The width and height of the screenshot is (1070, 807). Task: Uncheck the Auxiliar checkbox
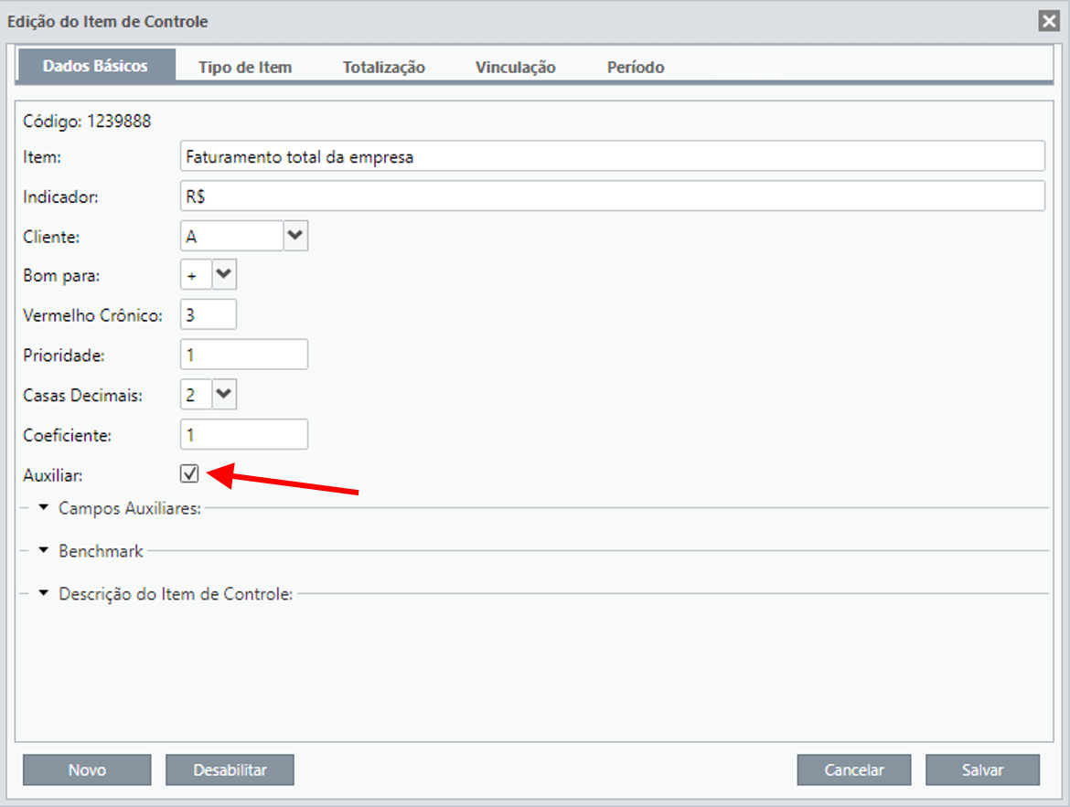[x=189, y=473]
